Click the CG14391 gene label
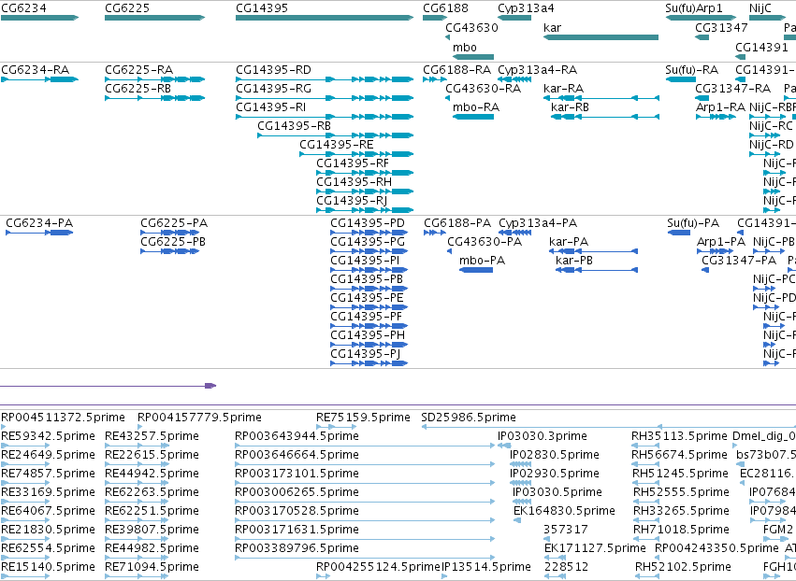 tap(761, 48)
